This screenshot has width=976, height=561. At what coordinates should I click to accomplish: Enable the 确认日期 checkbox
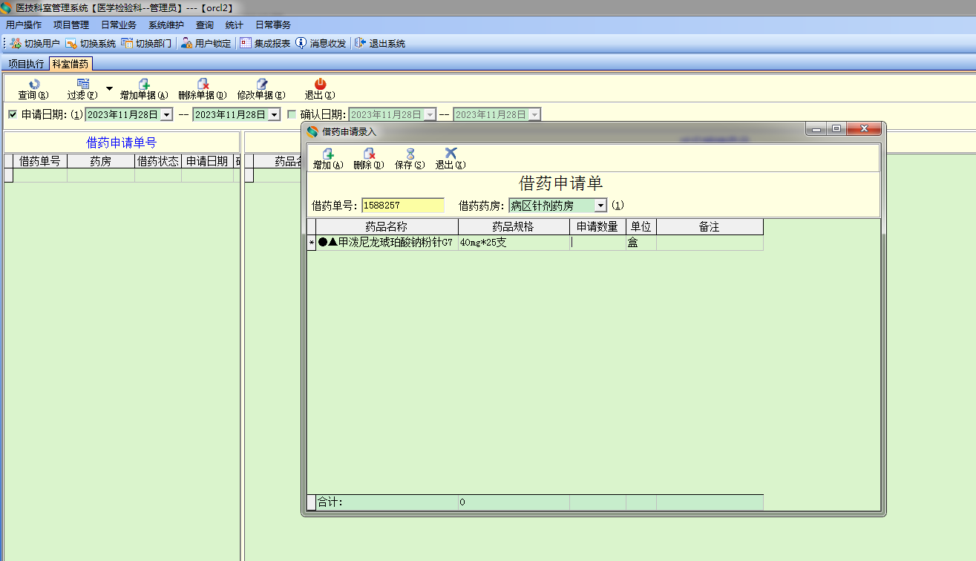(292, 114)
